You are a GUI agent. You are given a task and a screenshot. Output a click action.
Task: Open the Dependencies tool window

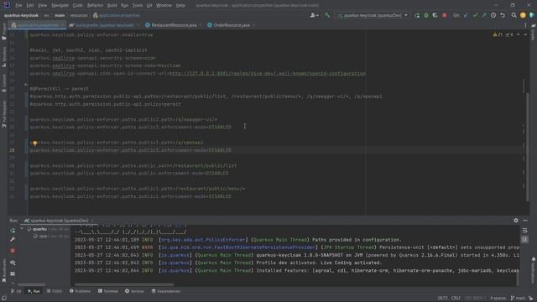pyautogui.click(x=166, y=291)
